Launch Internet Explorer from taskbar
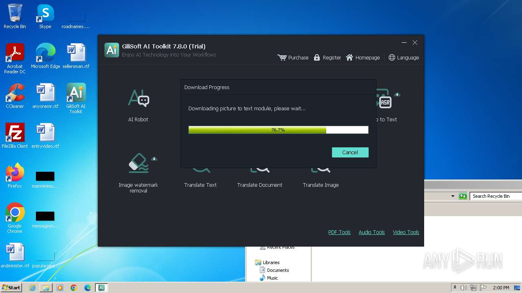 point(32,288)
